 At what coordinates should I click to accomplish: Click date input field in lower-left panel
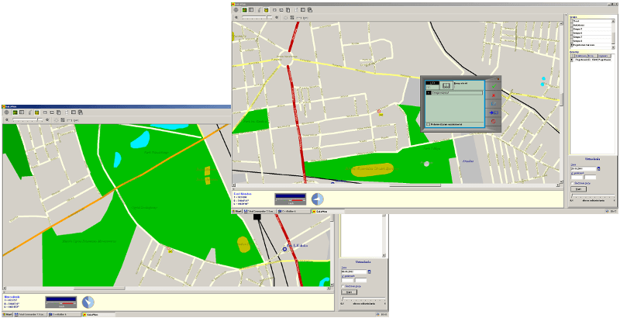pyautogui.click(x=354, y=271)
